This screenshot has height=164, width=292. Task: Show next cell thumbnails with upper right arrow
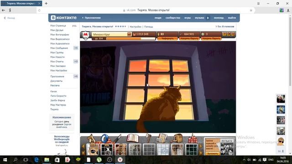(x=201, y=146)
